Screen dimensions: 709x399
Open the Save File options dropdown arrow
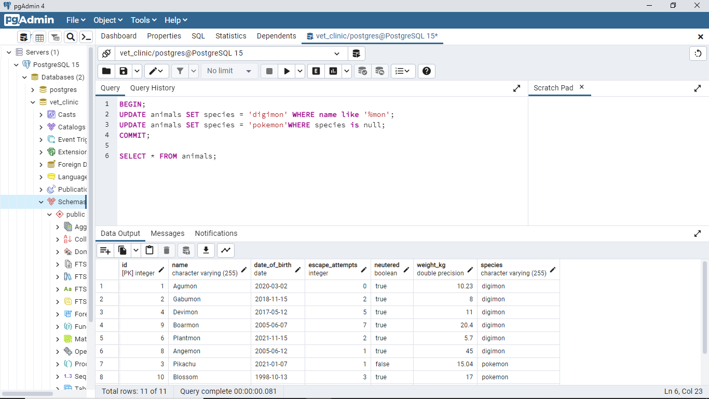[137, 71]
